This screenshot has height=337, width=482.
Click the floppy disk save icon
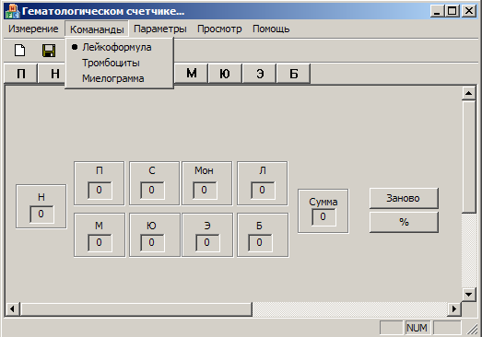[x=49, y=51]
